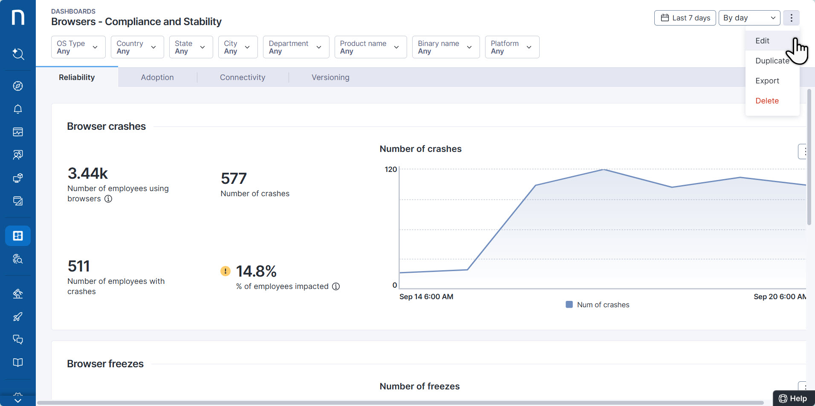This screenshot has width=815, height=406.
Task: Select Duplicate from the context menu
Action: click(772, 61)
